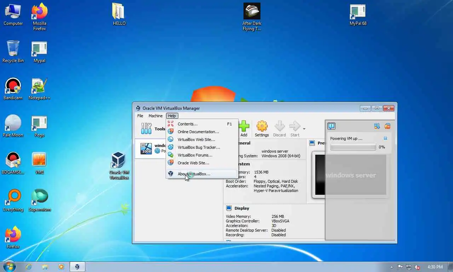This screenshot has height=272, width=453.
Task: Click 'Windows 2008 (64-bit)' operating system text
Action: (281, 156)
